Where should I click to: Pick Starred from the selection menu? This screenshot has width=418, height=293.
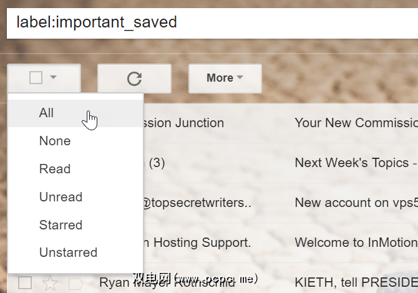61,225
